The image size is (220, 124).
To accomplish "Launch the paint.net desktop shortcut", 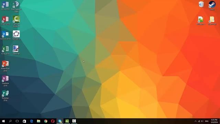I will click(x=16, y=50).
